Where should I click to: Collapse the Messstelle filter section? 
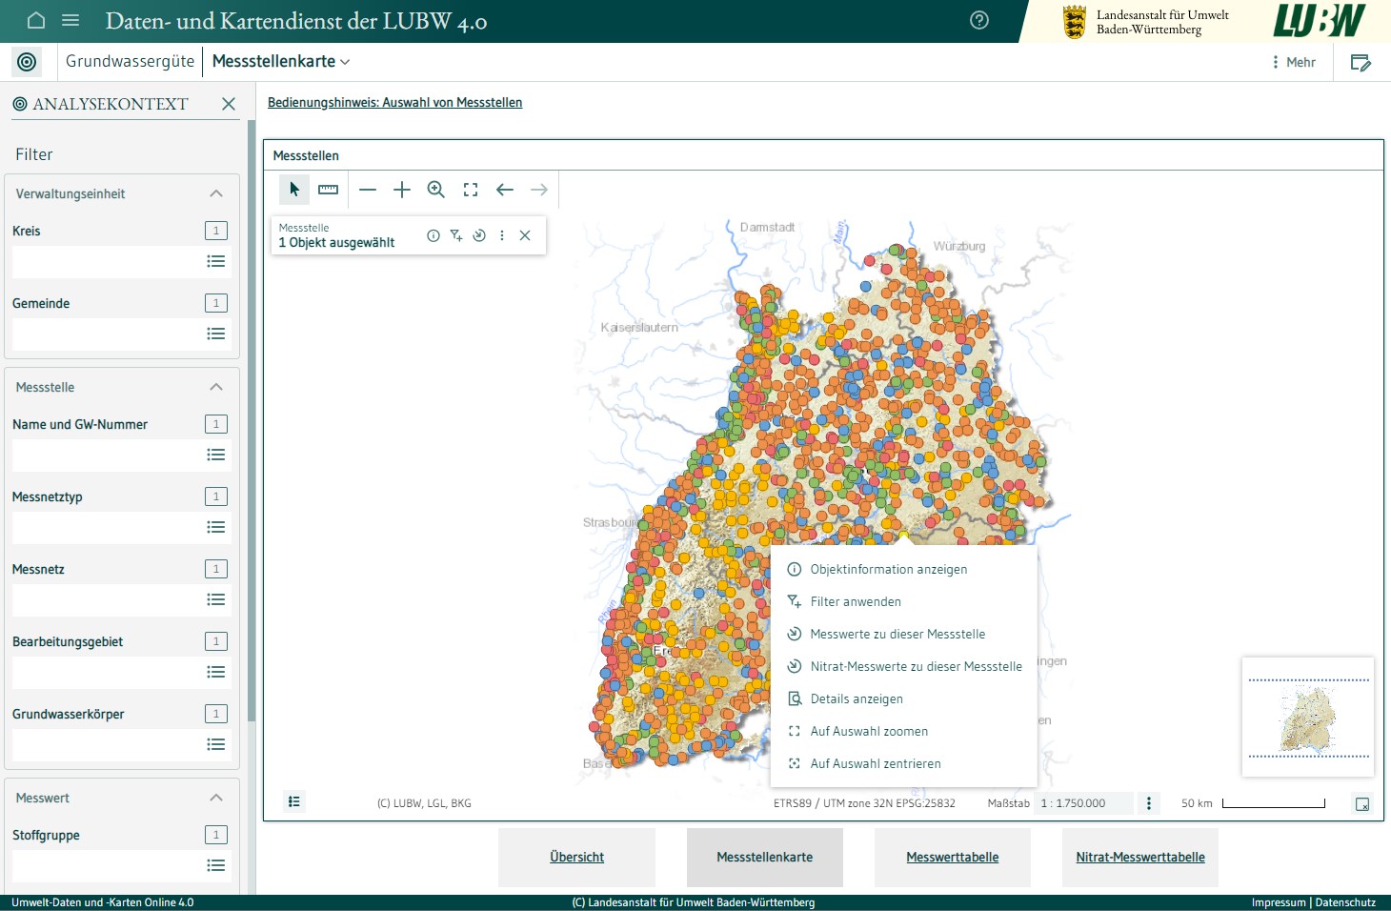(x=216, y=387)
